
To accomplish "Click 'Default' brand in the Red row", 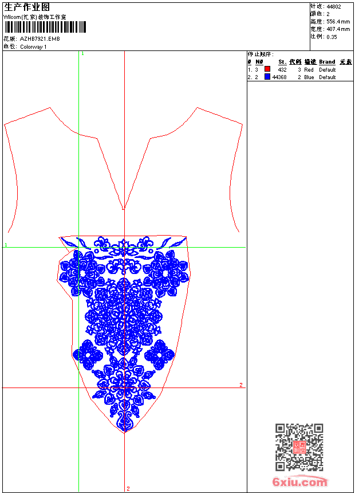I will point(328,70).
